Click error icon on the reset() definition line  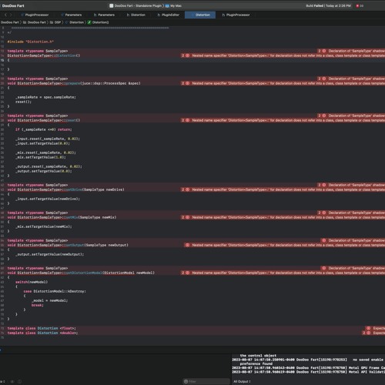tap(187, 120)
